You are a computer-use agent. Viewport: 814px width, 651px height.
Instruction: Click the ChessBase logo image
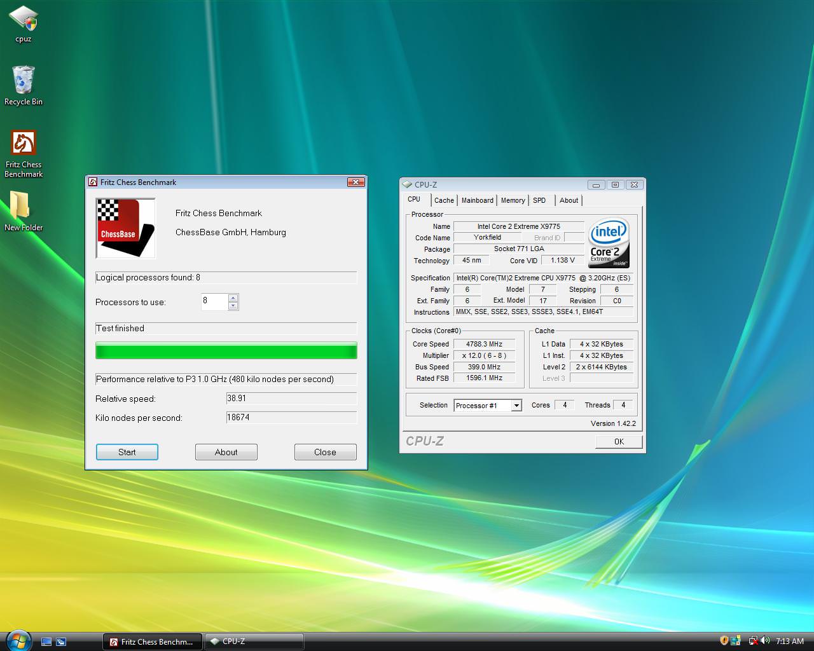[x=125, y=228]
